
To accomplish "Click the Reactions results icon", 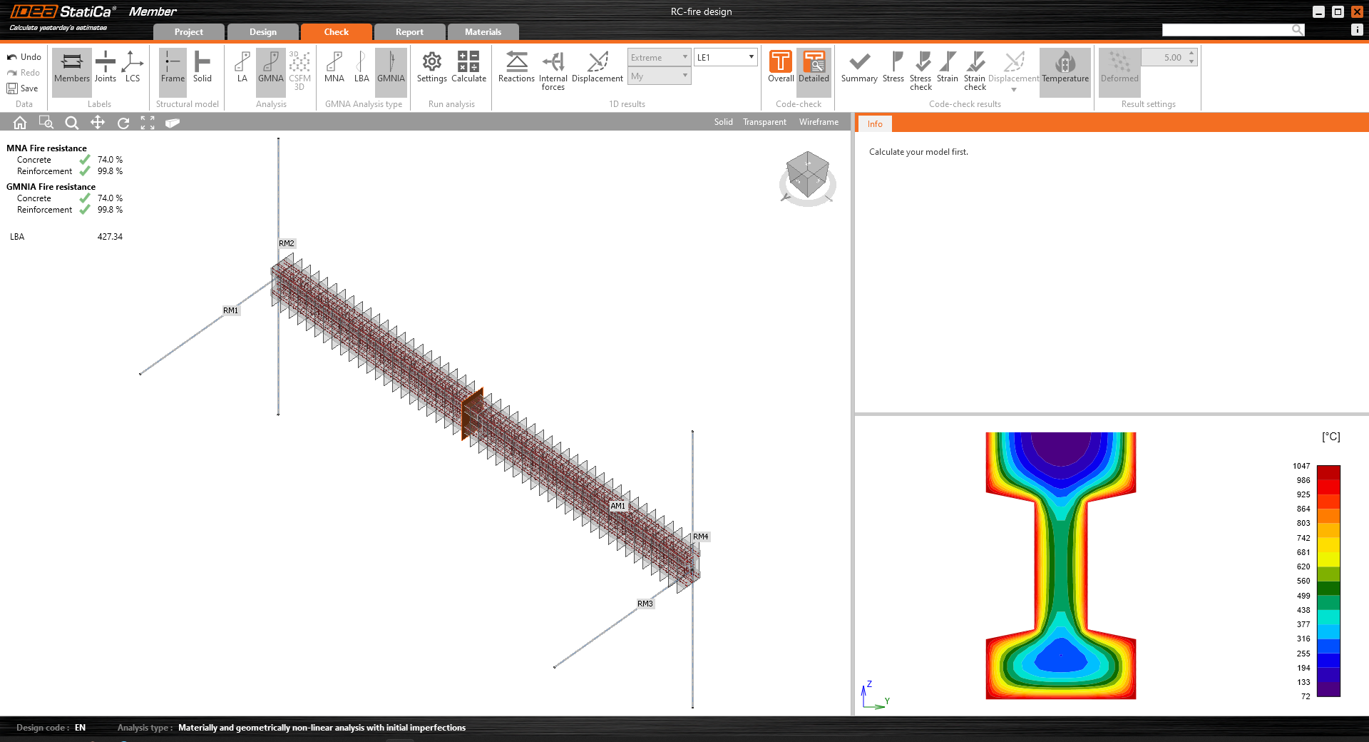I will [516, 68].
